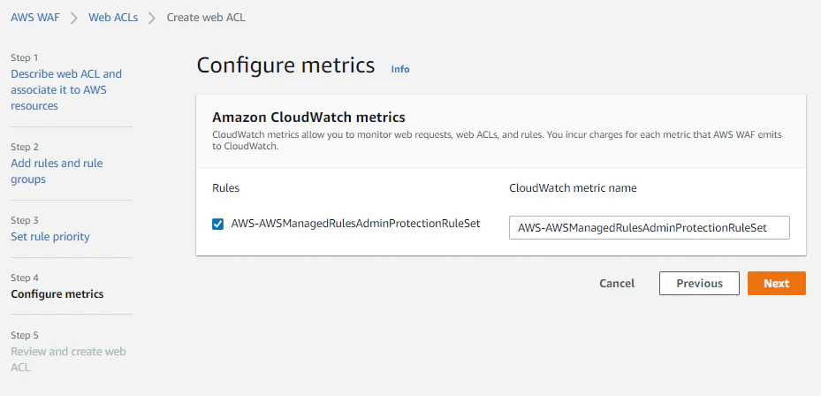Click the Configure metrics page heading
Screen dimensions: 821x396
285,66
